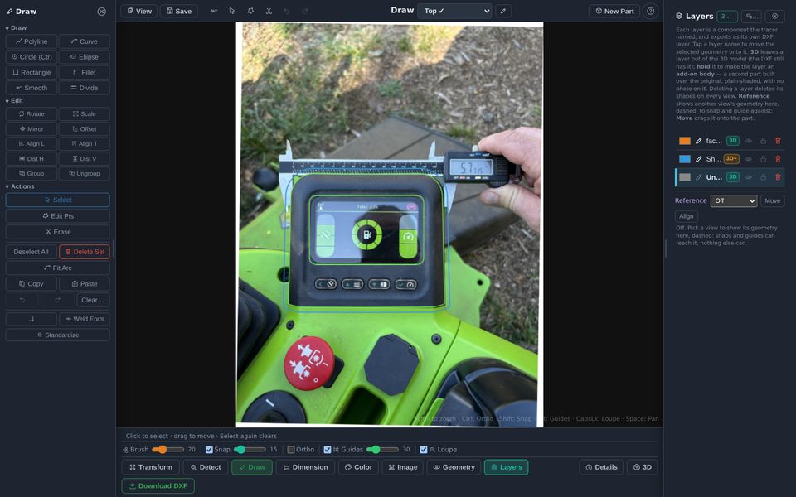Hide the fac... layer with its eye icon
The height and width of the screenshot is (497, 796).
[748, 141]
